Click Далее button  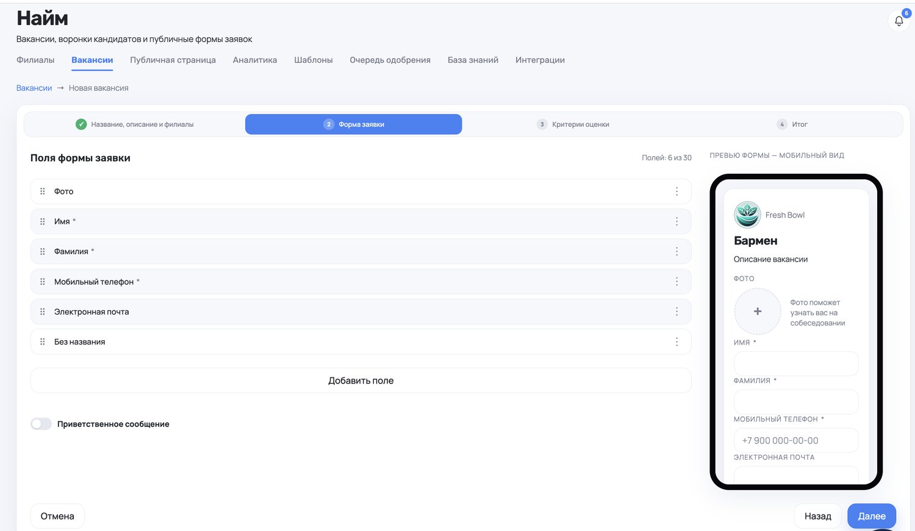(x=872, y=516)
